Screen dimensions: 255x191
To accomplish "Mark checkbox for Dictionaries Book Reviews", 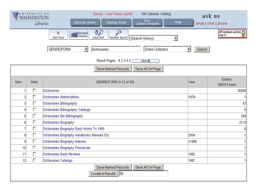I will tap(34, 154).
